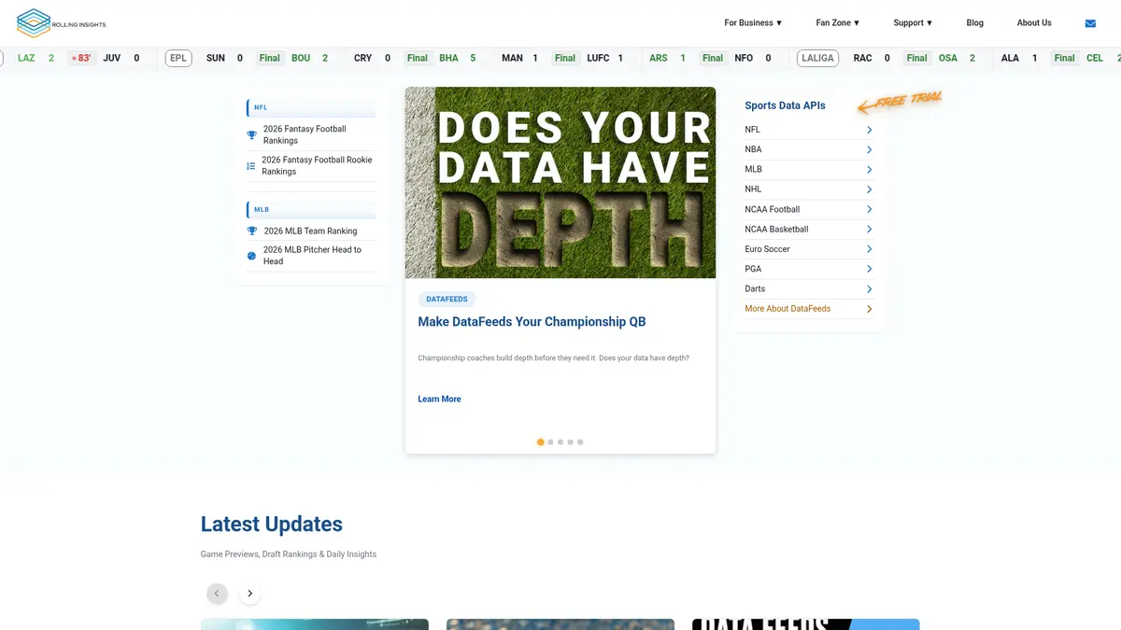Screen dimensions: 1121x630
Task: Open the envelope contact icon
Action: (x=1090, y=23)
